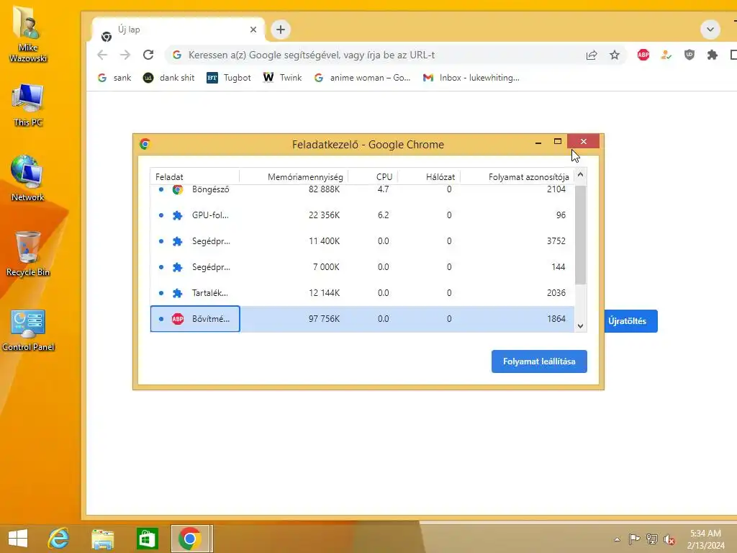Select the Böngésző process row
The width and height of the screenshot is (737, 553).
click(x=362, y=190)
